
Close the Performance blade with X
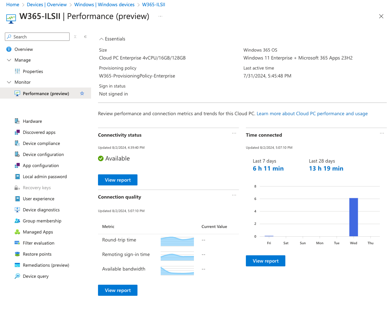coord(381,16)
